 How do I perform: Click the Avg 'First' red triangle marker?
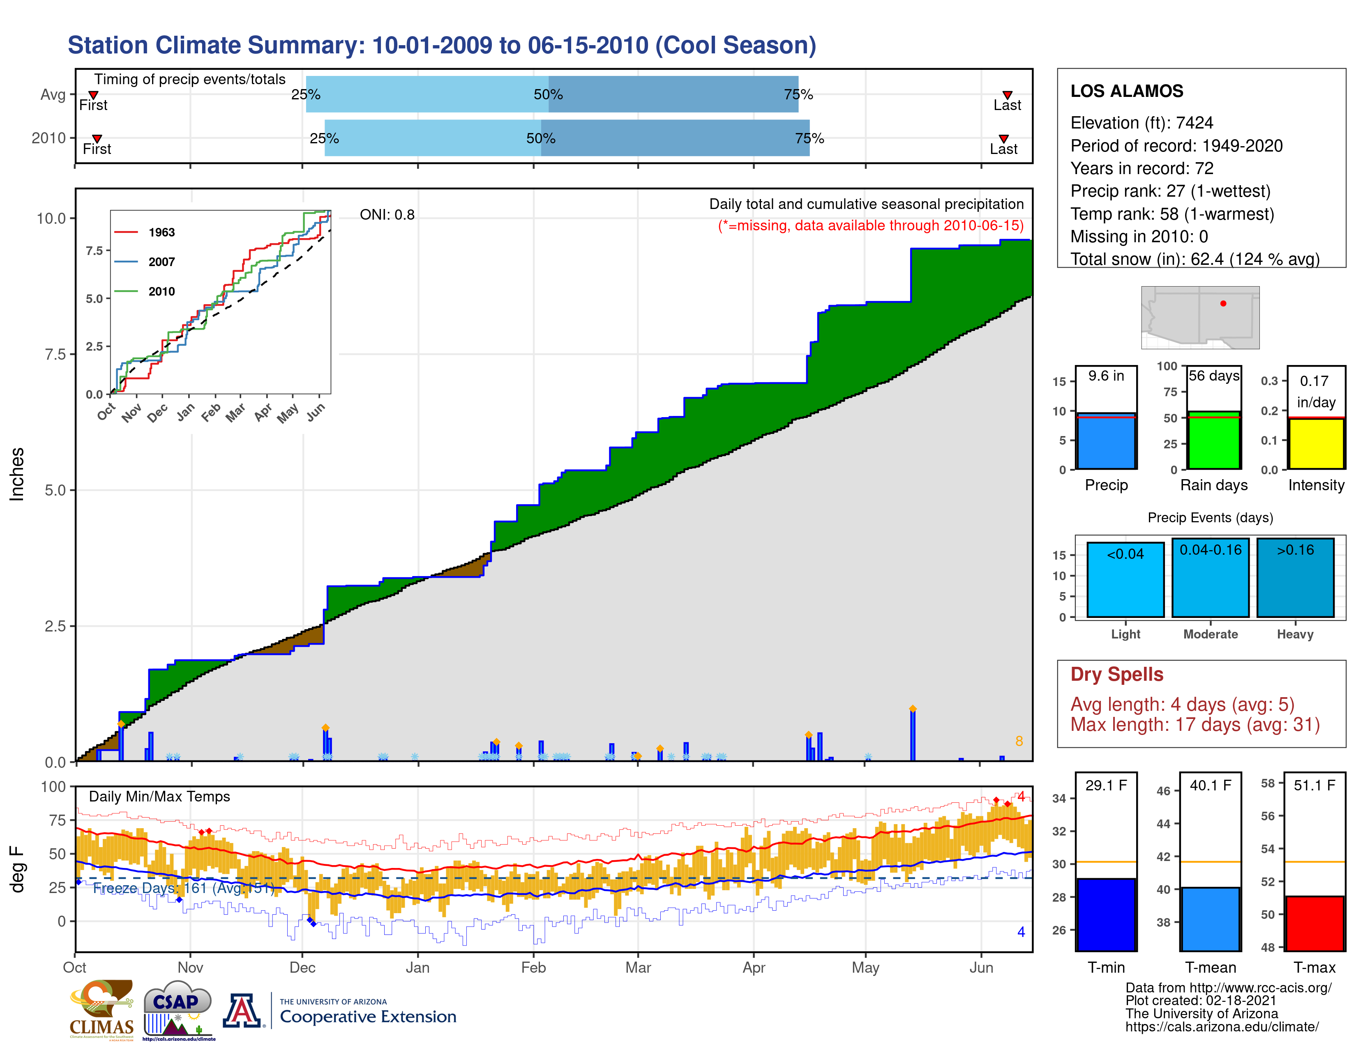(93, 95)
